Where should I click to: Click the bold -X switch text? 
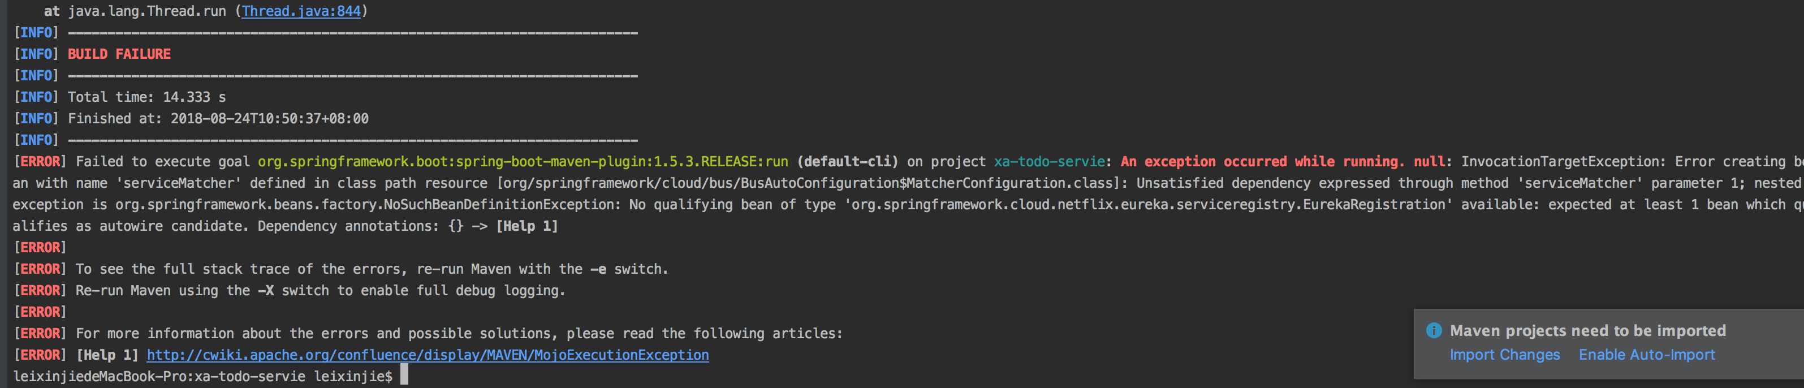tap(265, 291)
